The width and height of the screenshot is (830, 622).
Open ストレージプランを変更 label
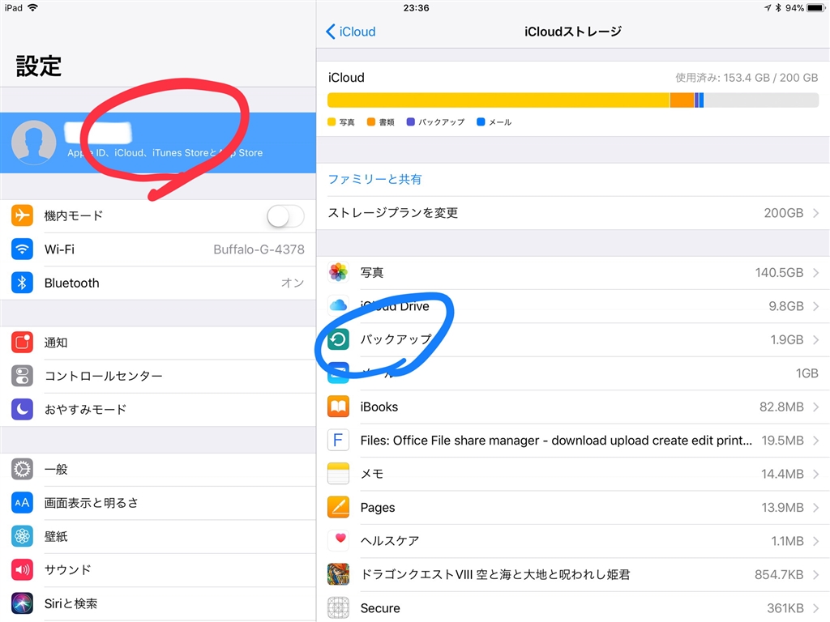click(x=393, y=213)
